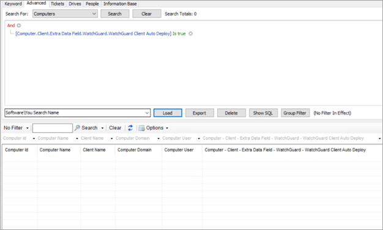Click the Export button
This screenshot has height=230, width=383.
pos(199,113)
